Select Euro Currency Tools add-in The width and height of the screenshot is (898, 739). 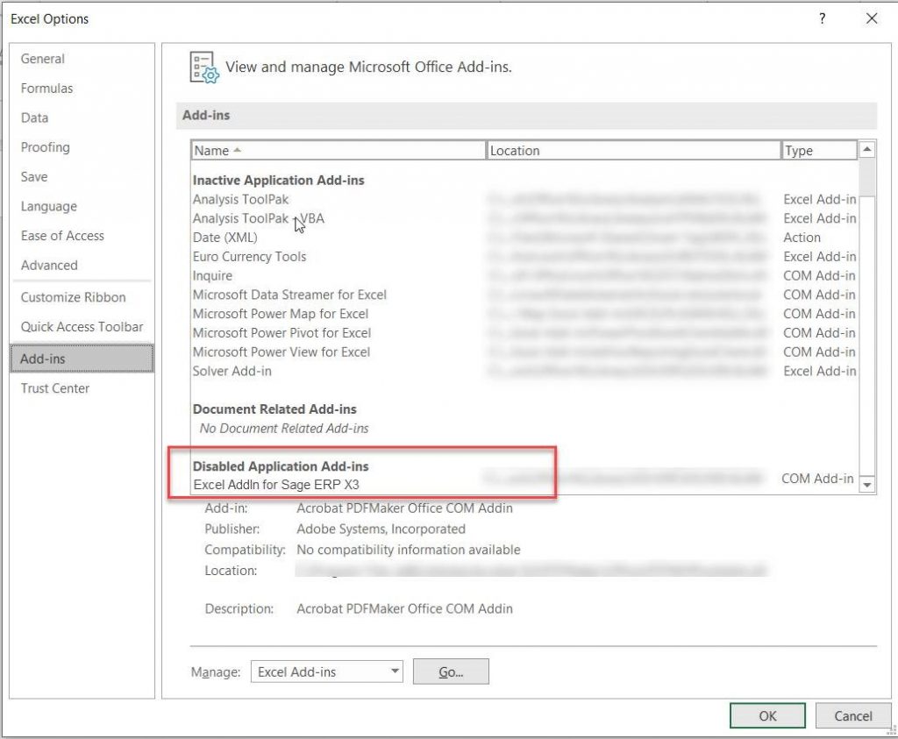(x=524, y=257)
